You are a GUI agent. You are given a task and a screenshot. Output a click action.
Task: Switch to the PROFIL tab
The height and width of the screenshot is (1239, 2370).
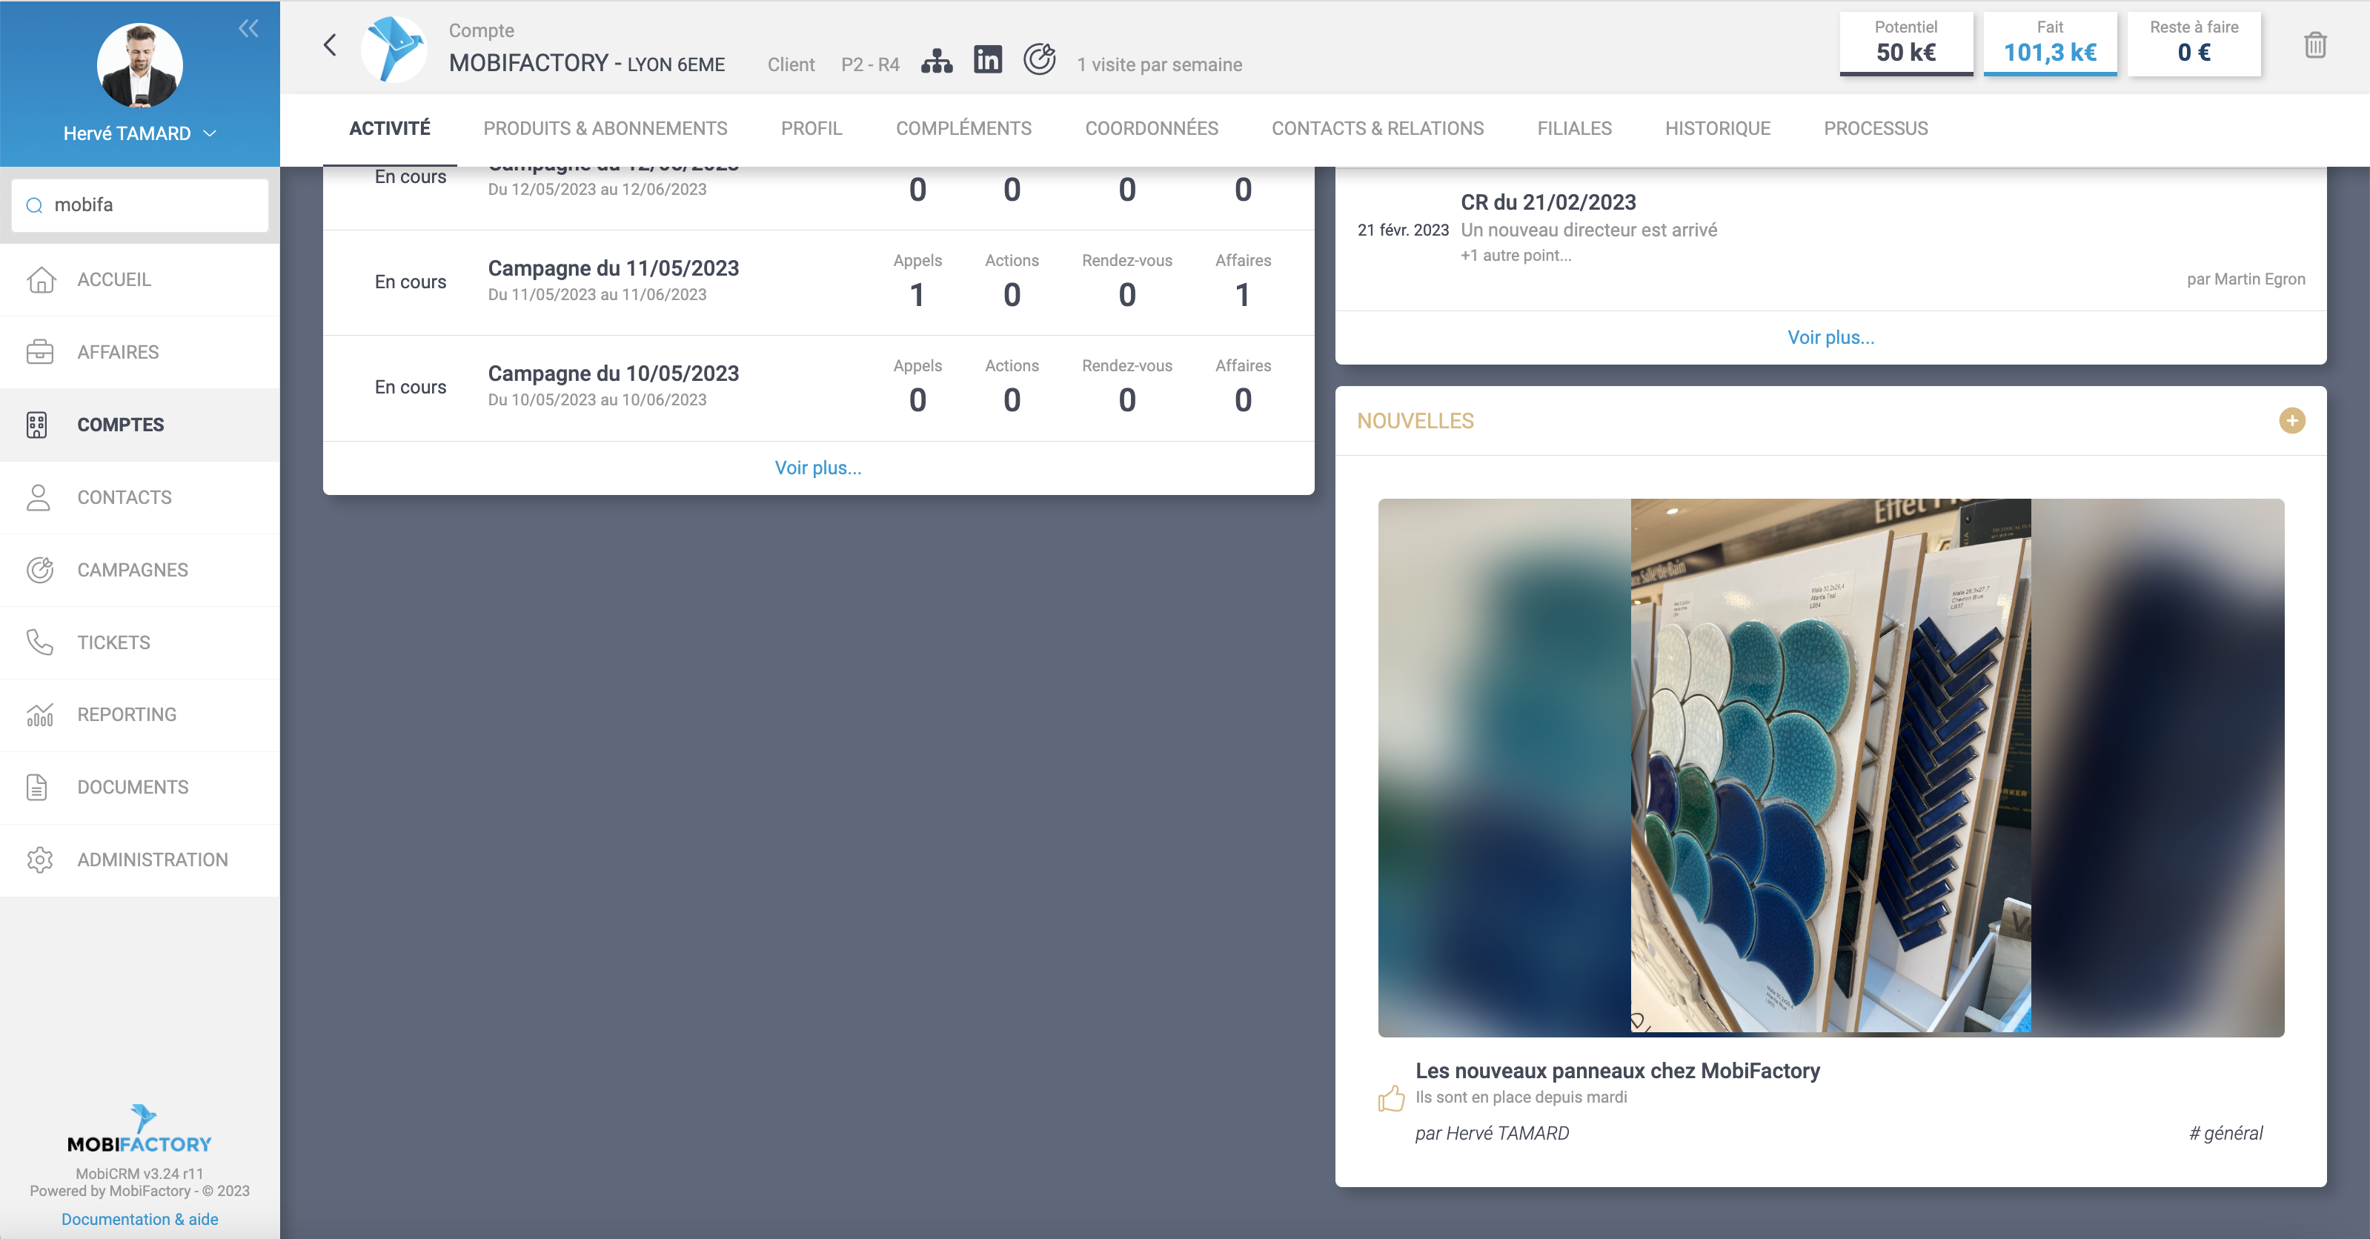(x=811, y=129)
